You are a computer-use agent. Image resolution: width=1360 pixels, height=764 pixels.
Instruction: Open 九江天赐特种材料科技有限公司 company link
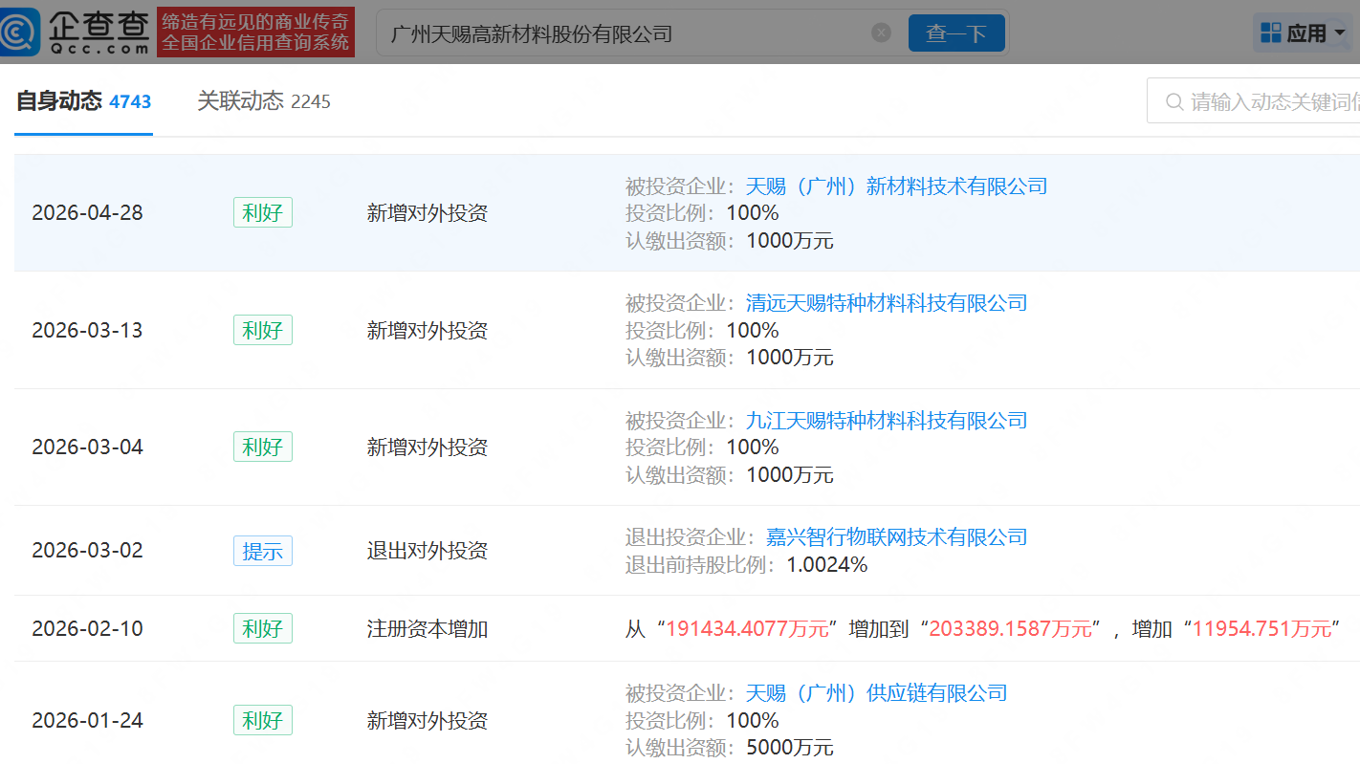tap(887, 420)
